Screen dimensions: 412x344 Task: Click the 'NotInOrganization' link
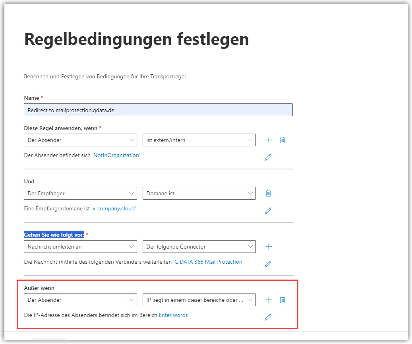pyautogui.click(x=116, y=155)
